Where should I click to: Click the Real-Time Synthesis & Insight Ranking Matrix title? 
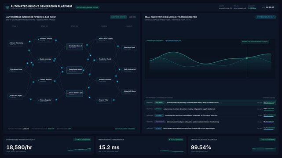pyautogui.click(x=171, y=17)
